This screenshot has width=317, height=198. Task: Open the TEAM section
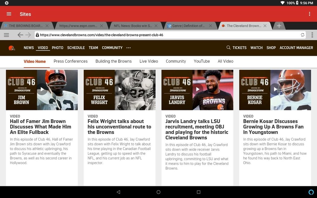click(x=94, y=48)
